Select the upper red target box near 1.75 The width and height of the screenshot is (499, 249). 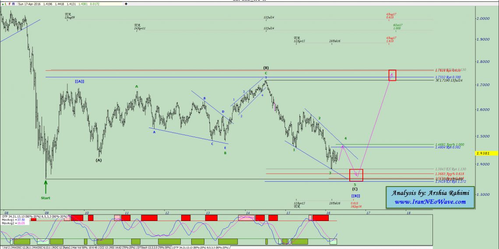tap(392, 75)
